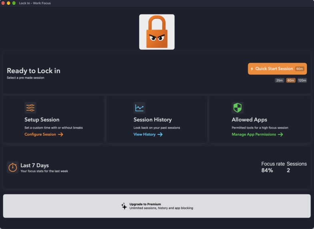Click the orange arrow after Configure Session
Image resolution: width=314 pixels, height=229 pixels.
coord(60,134)
